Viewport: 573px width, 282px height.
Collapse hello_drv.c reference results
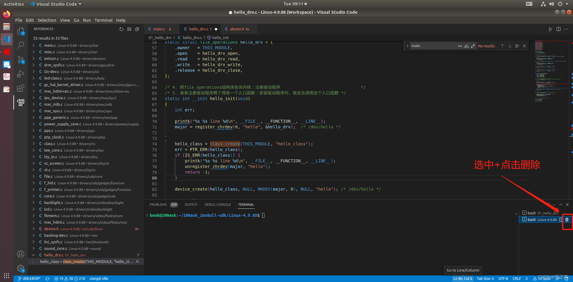pos(33,255)
